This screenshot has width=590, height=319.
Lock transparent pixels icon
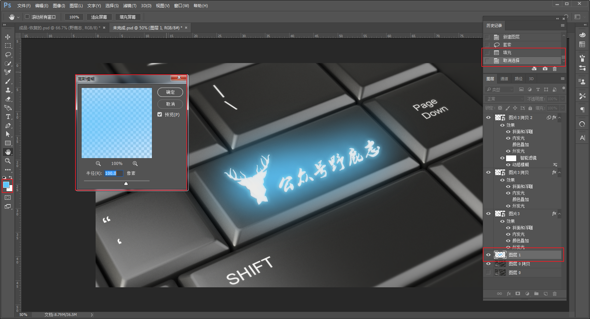tap(500, 108)
